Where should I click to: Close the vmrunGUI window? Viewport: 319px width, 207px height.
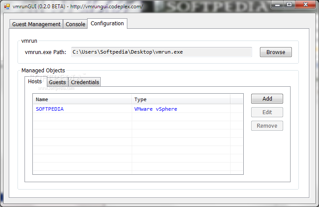point(305,4)
